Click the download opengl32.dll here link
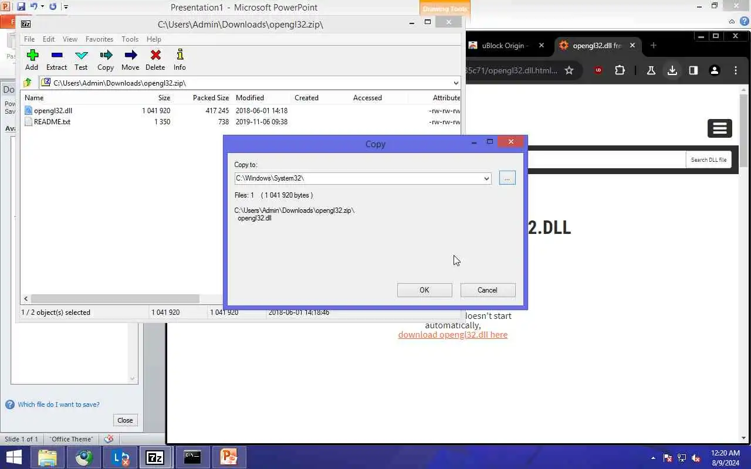This screenshot has height=469, width=751. 452,335
